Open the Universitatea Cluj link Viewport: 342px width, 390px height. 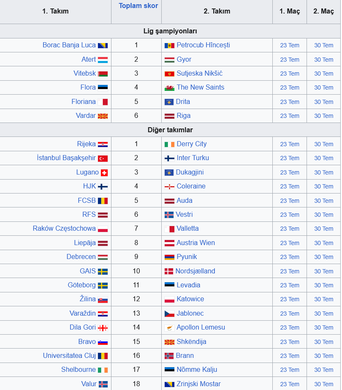[69, 355]
